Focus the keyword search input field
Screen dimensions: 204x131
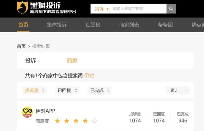coord(138,9)
